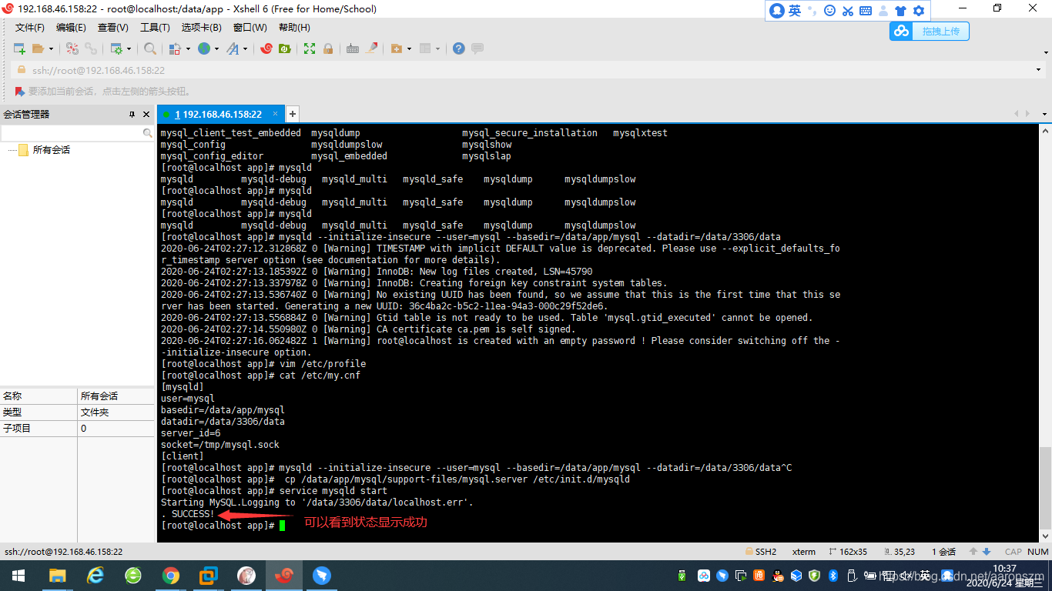Expand the globe encoding dropdown arrow
This screenshot has width=1052, height=591.
217,48
